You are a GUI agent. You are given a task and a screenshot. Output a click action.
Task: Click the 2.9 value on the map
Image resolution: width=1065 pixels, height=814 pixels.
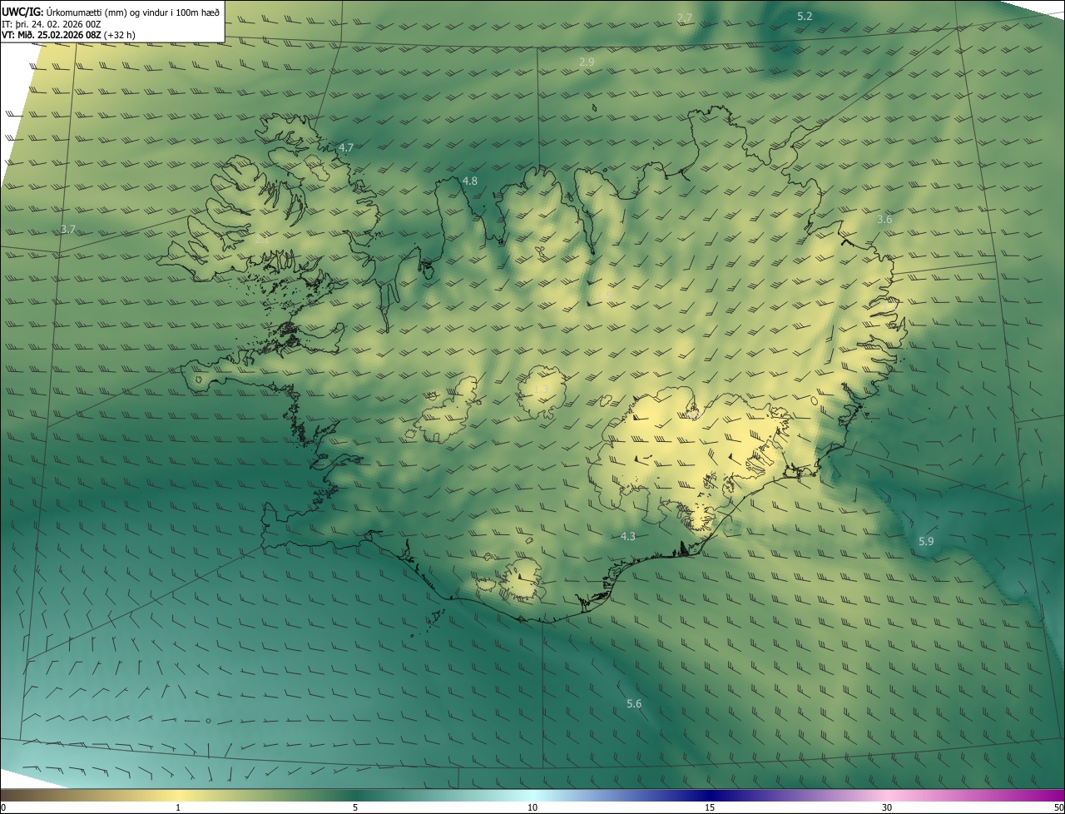coord(587,62)
